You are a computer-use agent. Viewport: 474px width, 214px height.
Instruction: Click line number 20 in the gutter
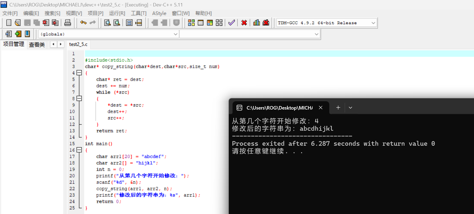pos(72,176)
